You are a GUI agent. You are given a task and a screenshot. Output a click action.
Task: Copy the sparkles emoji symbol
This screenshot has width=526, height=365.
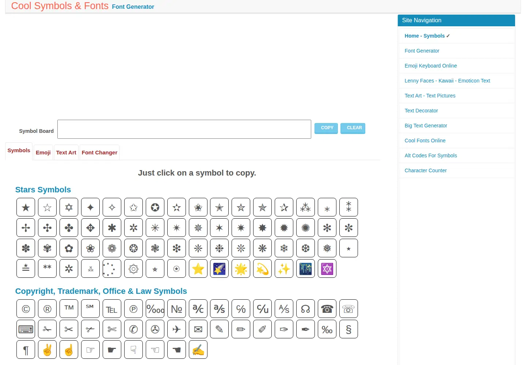point(284,269)
